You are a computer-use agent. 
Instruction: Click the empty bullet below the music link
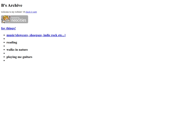(4, 39)
